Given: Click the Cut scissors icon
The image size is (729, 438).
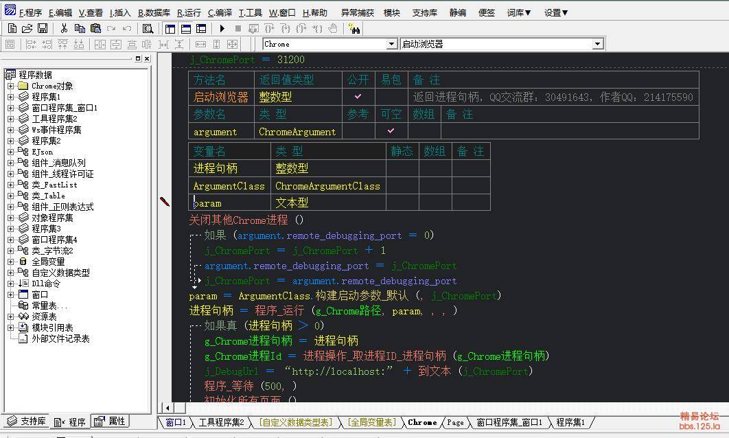Looking at the screenshot, I should pos(64,28).
